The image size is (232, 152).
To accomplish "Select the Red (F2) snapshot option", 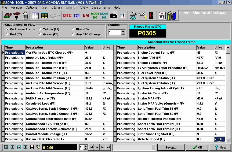I will [x=7, y=34].
